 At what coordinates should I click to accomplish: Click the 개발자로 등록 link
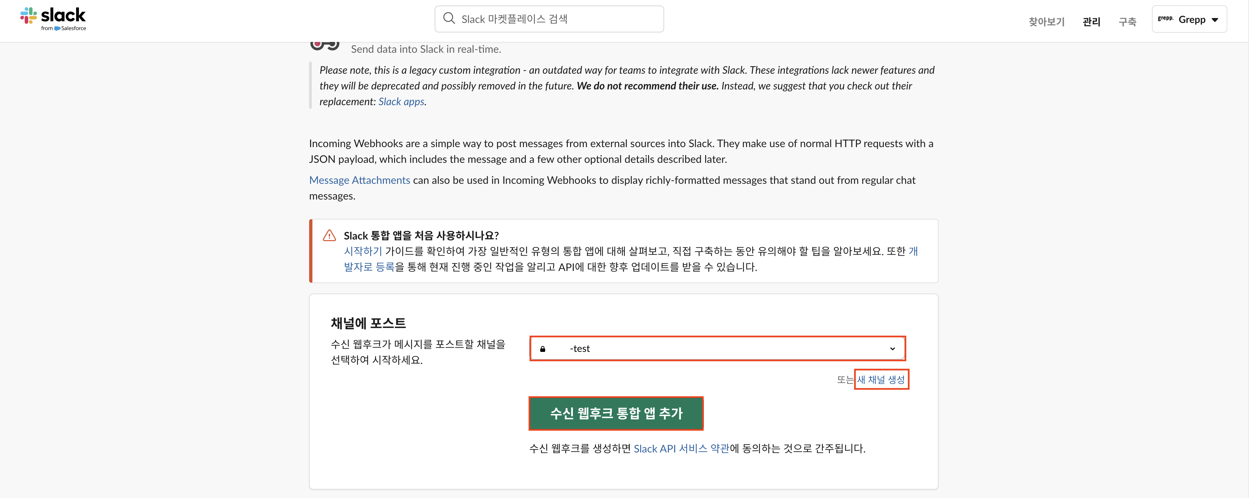tap(369, 267)
